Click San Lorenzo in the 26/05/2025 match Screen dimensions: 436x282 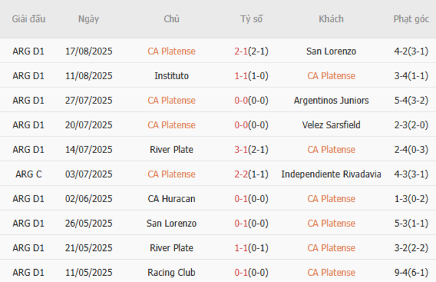(x=171, y=223)
